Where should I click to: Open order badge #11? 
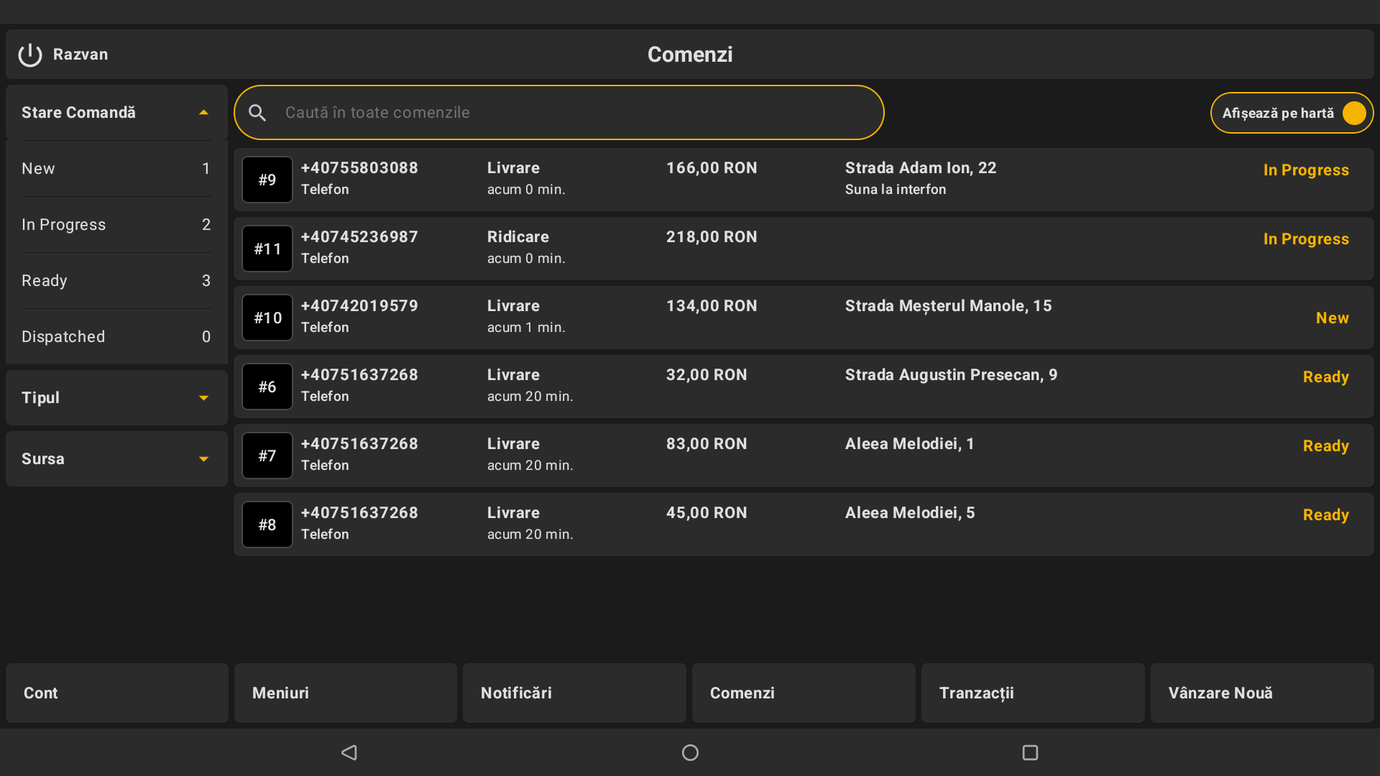[x=267, y=249]
